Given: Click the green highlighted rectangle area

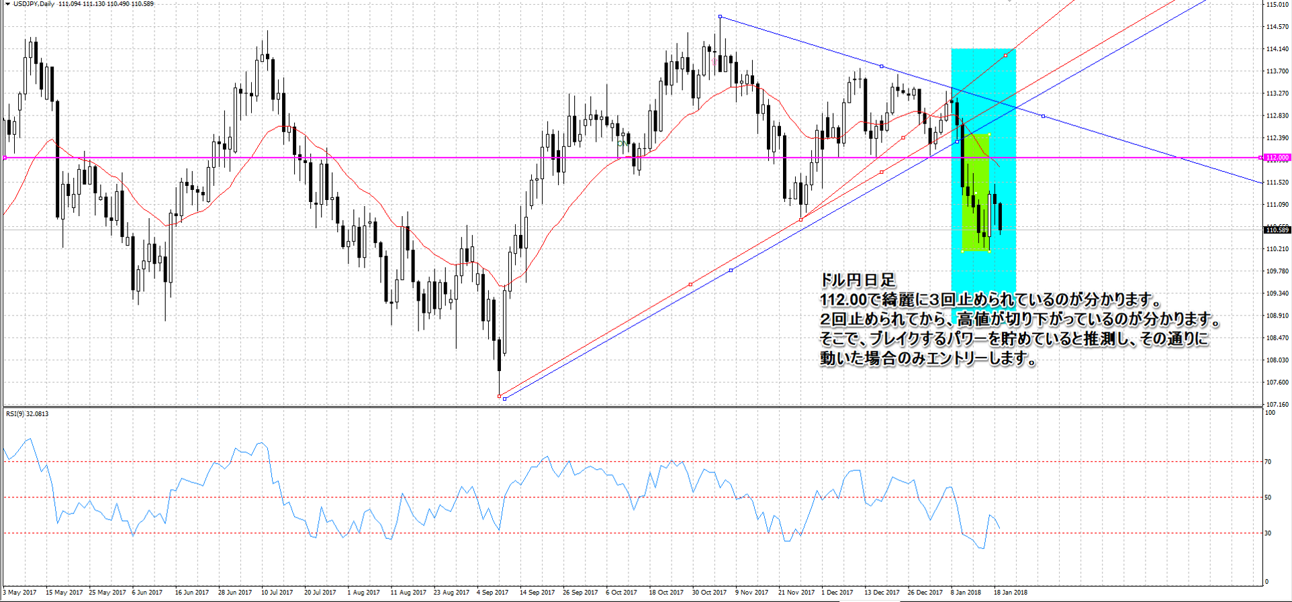Looking at the screenshot, I should click(x=976, y=168).
